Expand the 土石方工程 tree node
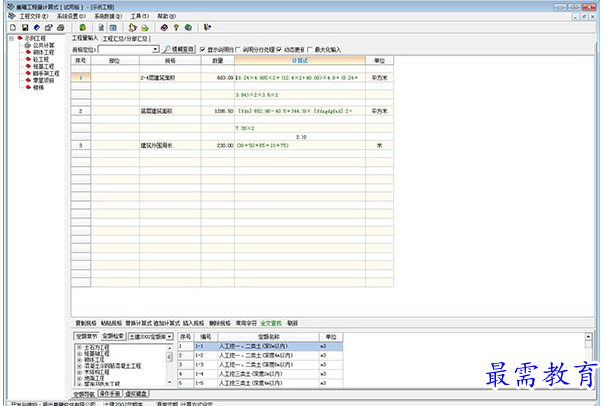 [79, 347]
